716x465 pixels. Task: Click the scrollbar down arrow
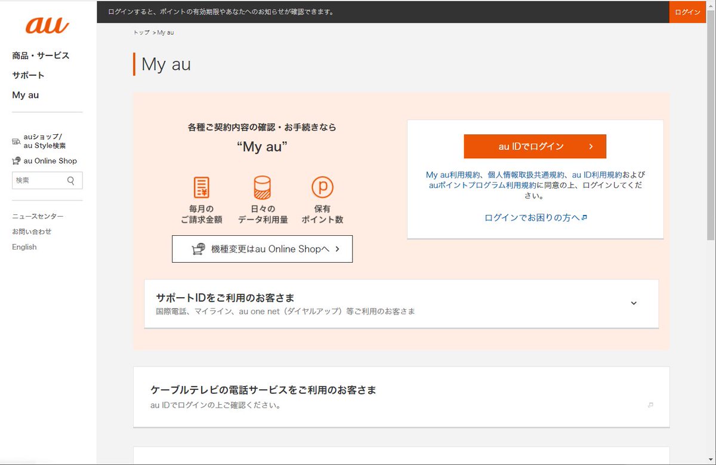point(711,460)
